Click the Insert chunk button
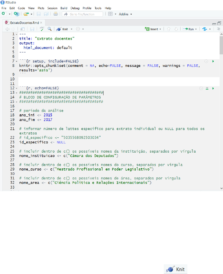 pos(153,29)
